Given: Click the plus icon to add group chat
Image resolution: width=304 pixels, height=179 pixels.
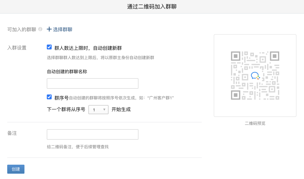Looking at the screenshot, I should [49, 29].
